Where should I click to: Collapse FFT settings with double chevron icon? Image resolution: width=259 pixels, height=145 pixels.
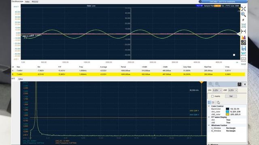point(239,84)
